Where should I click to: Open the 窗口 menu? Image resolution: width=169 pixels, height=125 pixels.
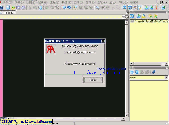tap(90, 2)
